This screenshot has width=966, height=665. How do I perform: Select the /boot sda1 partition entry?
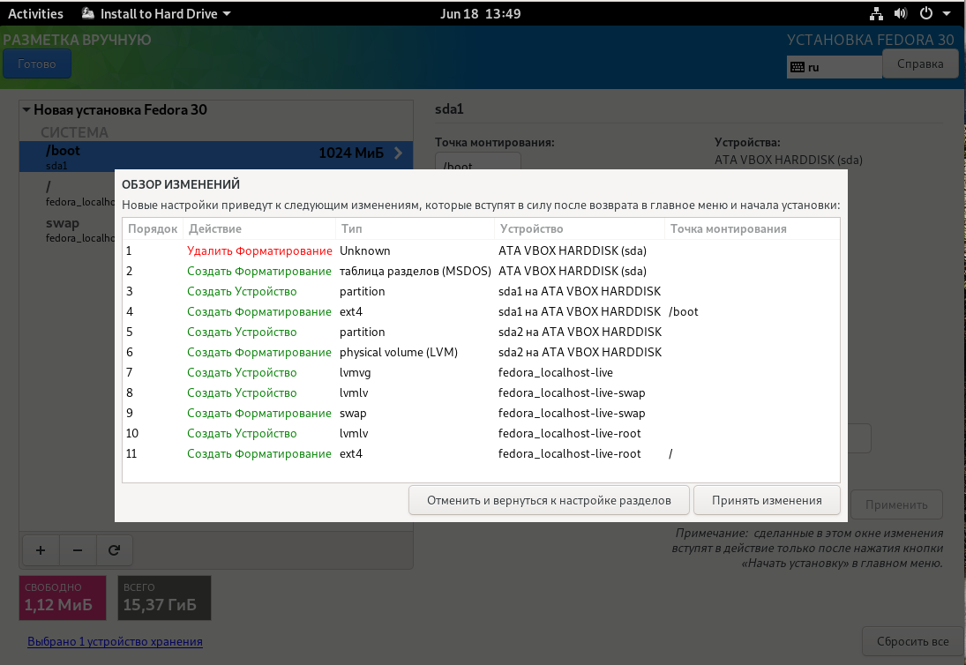215,156
